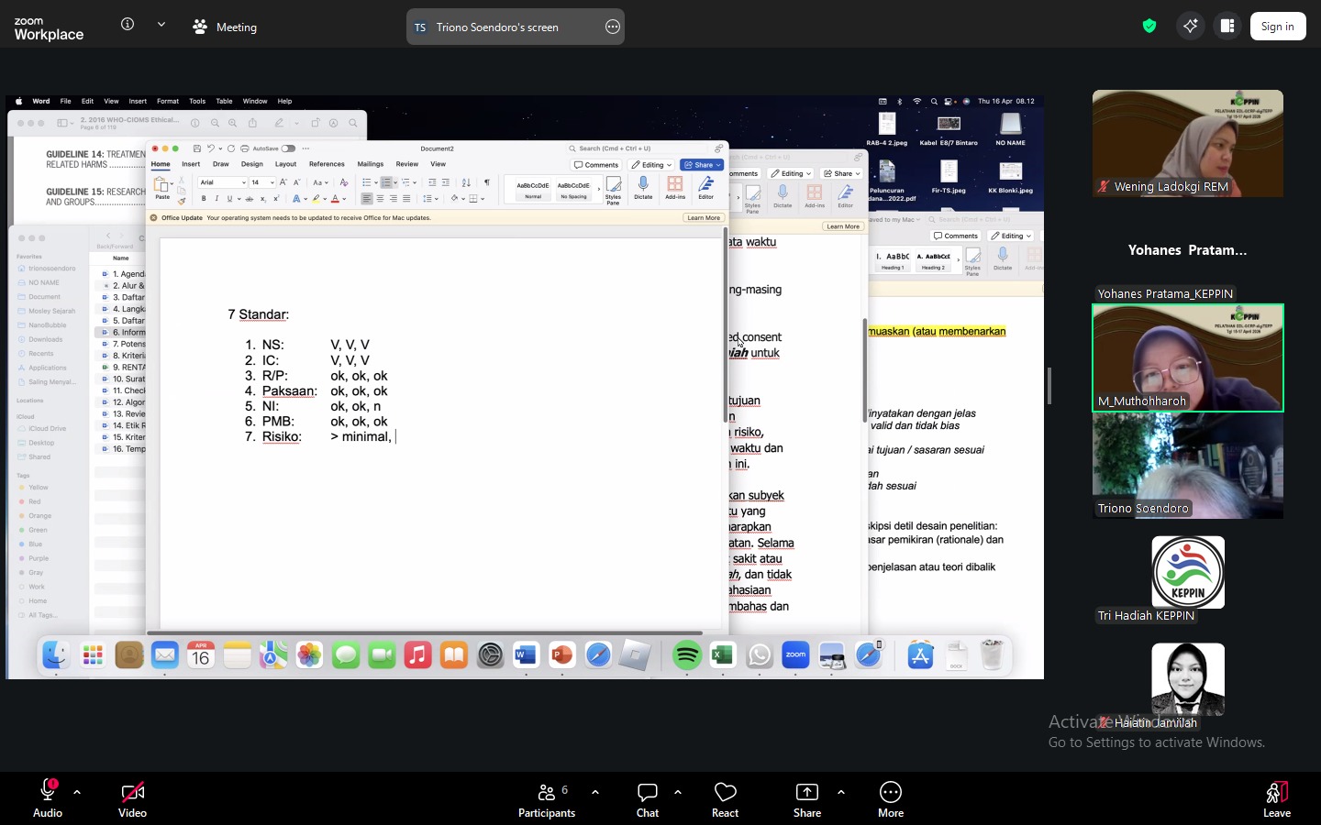Click the Meeting tab label

point(226,27)
